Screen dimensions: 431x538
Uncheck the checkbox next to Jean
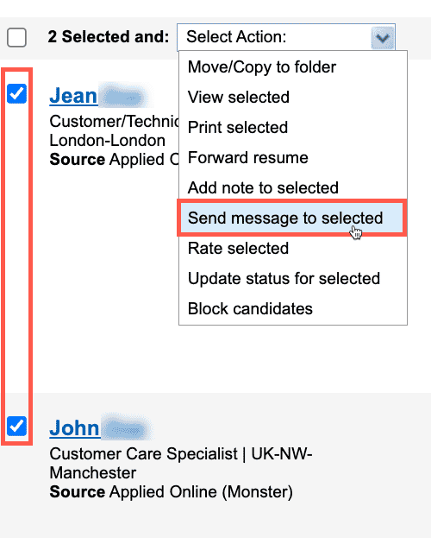[16, 93]
